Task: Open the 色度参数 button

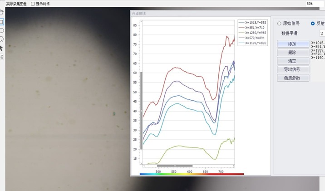Action: (292, 78)
